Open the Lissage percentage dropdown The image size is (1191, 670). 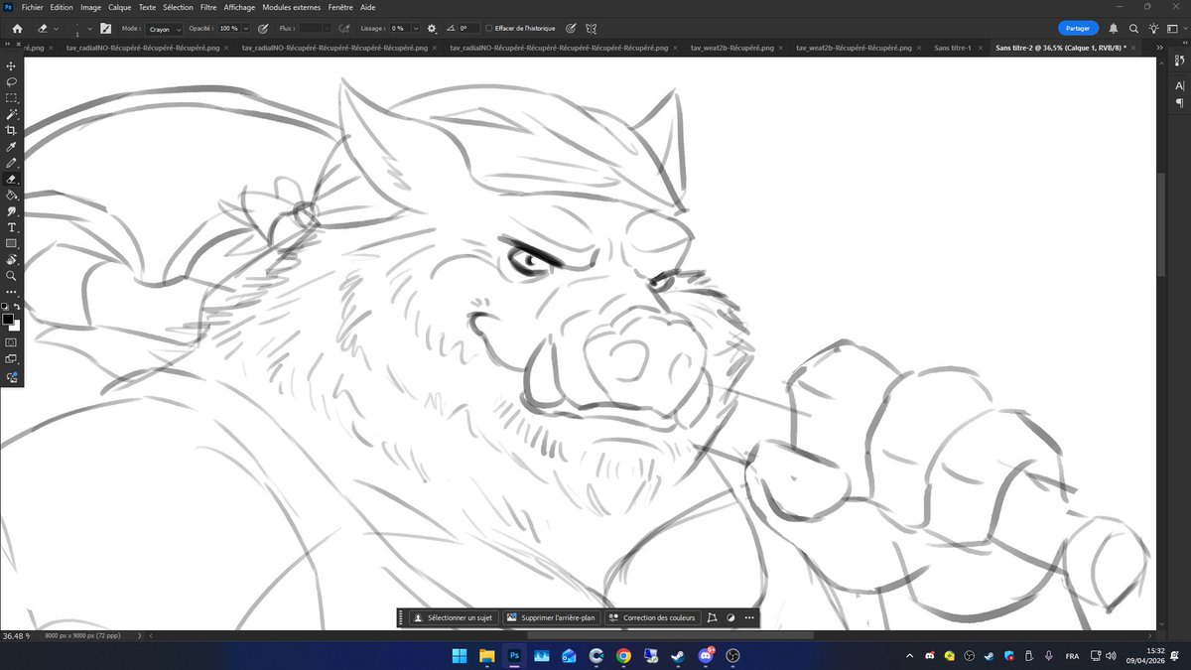pos(416,28)
